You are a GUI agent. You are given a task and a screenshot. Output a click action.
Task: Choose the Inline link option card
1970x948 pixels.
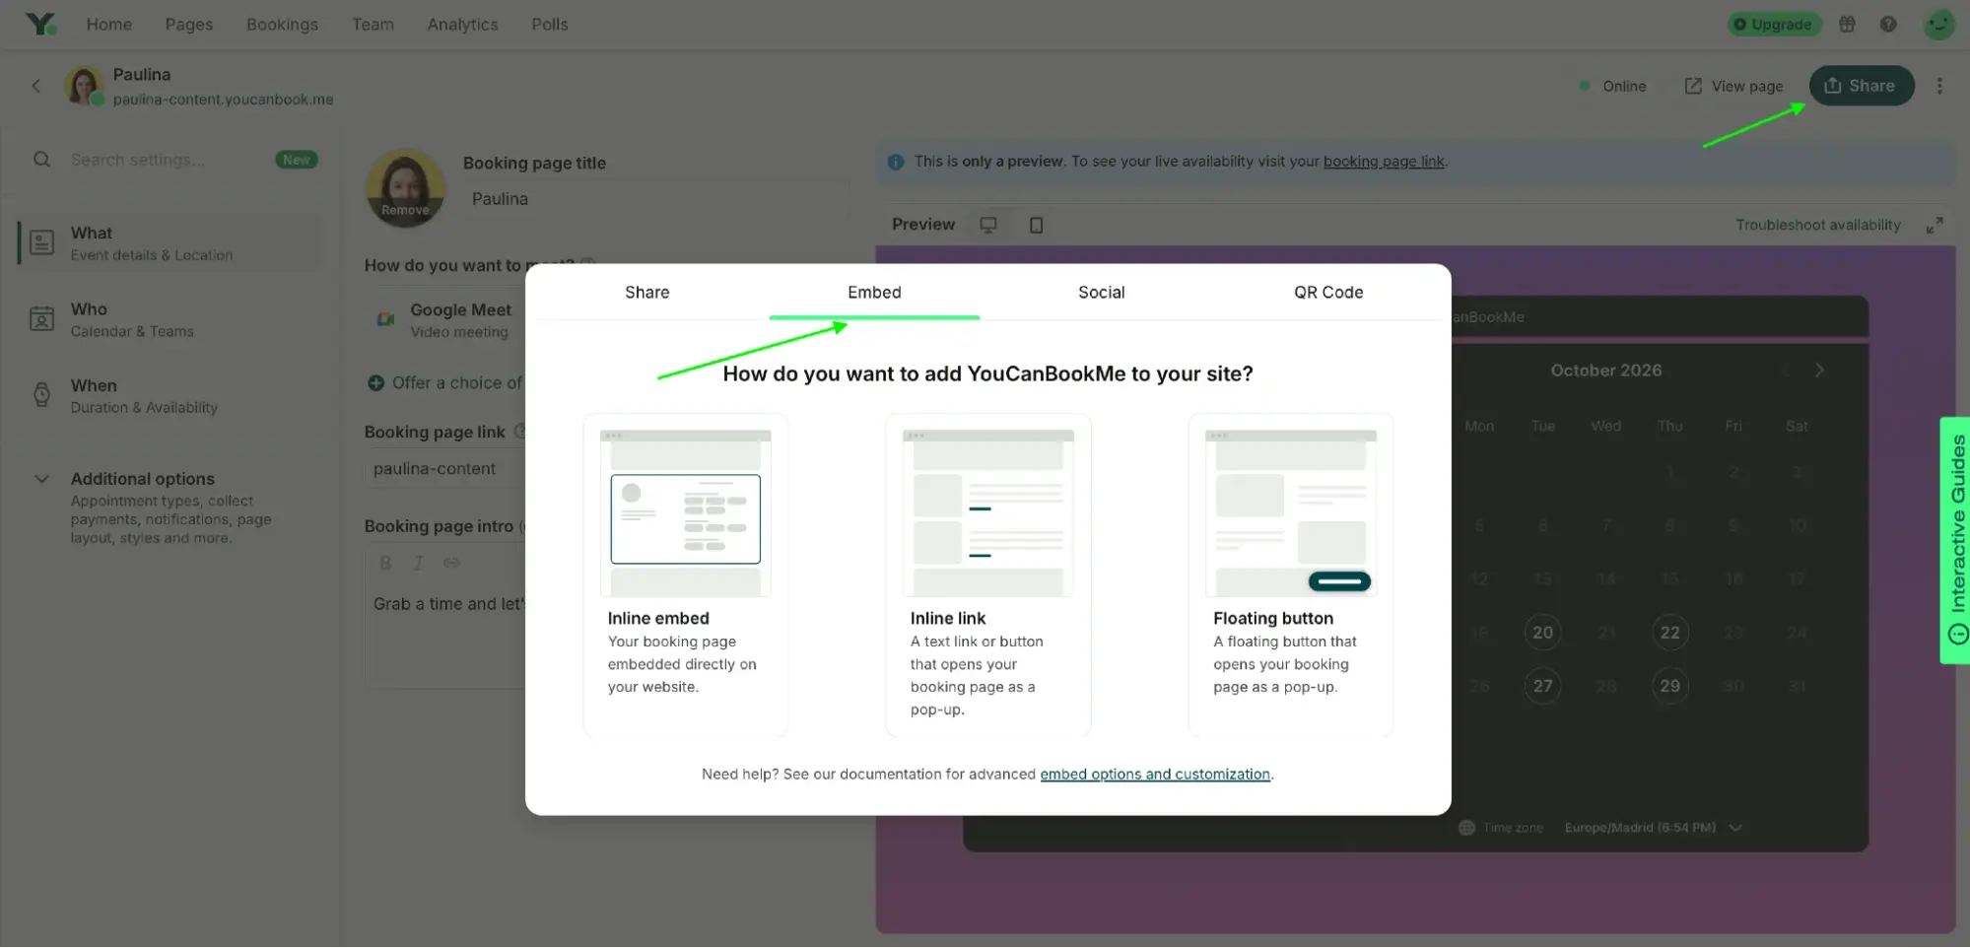[987, 575]
